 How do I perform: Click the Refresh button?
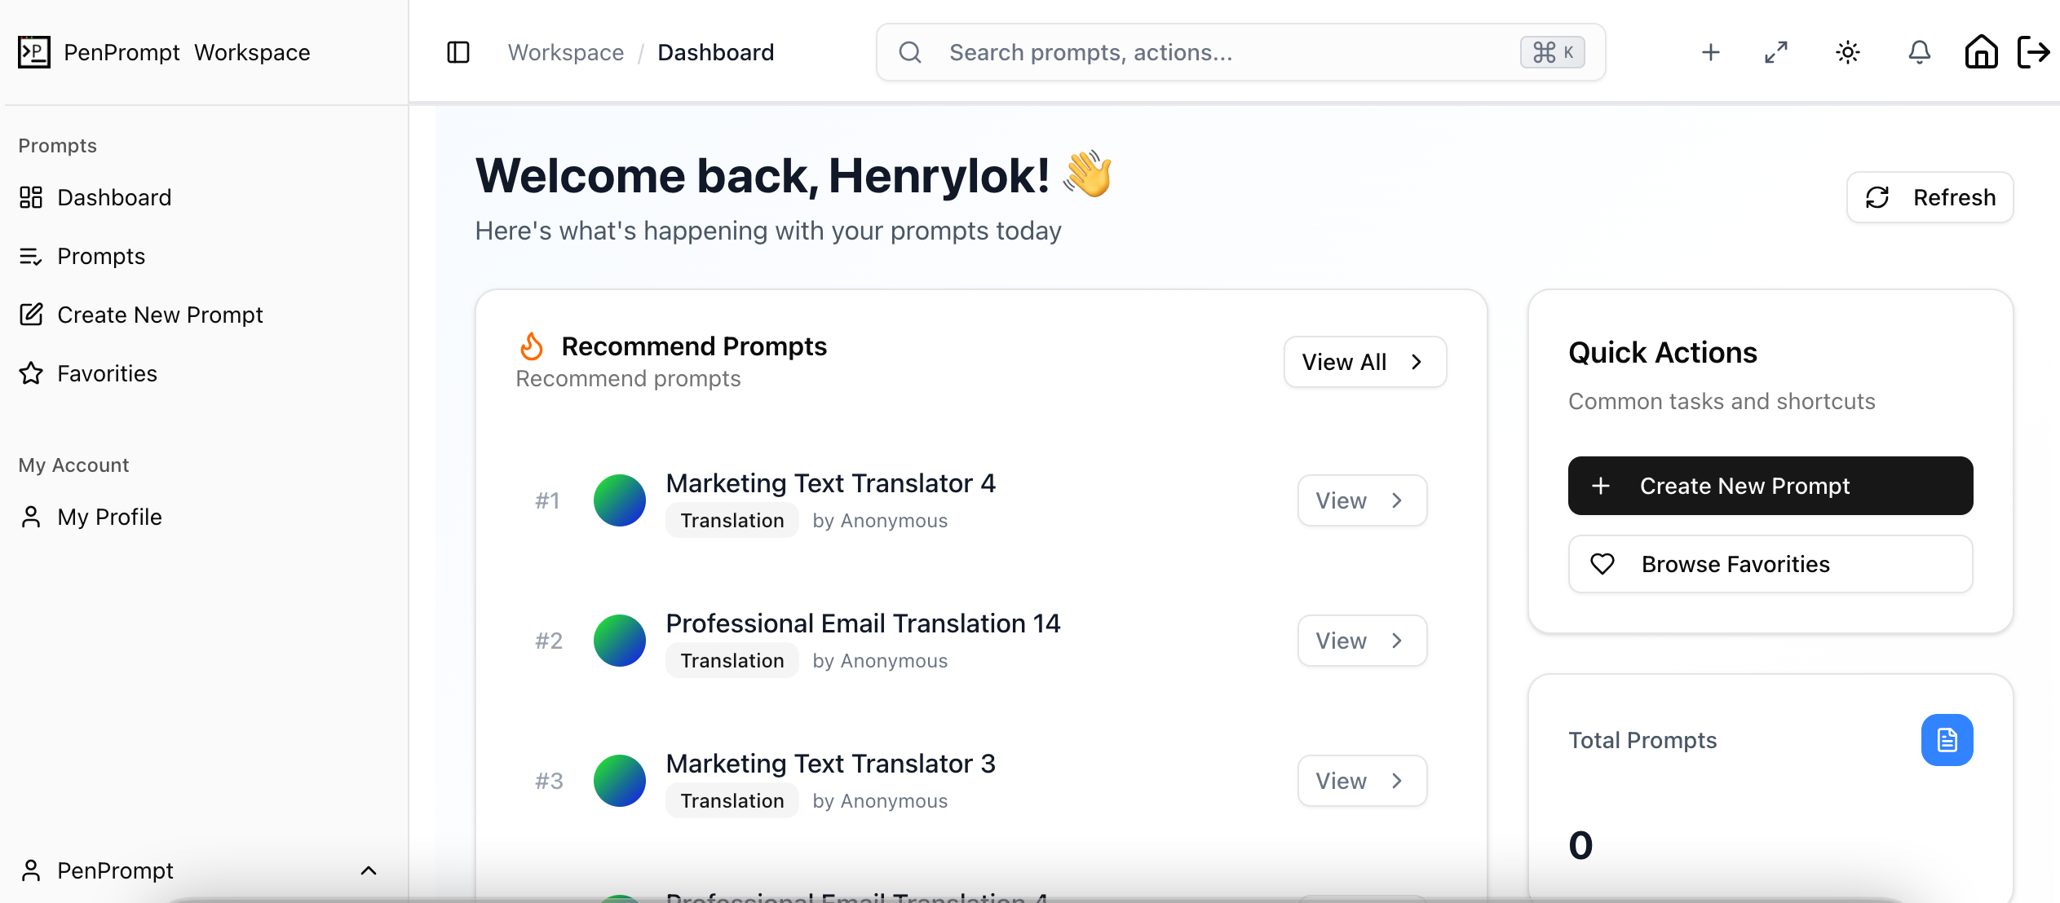click(1930, 197)
